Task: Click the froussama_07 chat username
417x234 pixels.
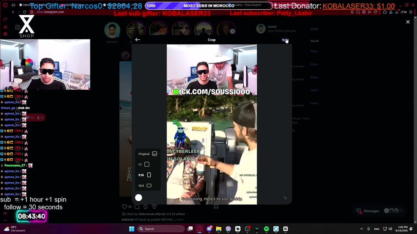Action: (x=15, y=165)
